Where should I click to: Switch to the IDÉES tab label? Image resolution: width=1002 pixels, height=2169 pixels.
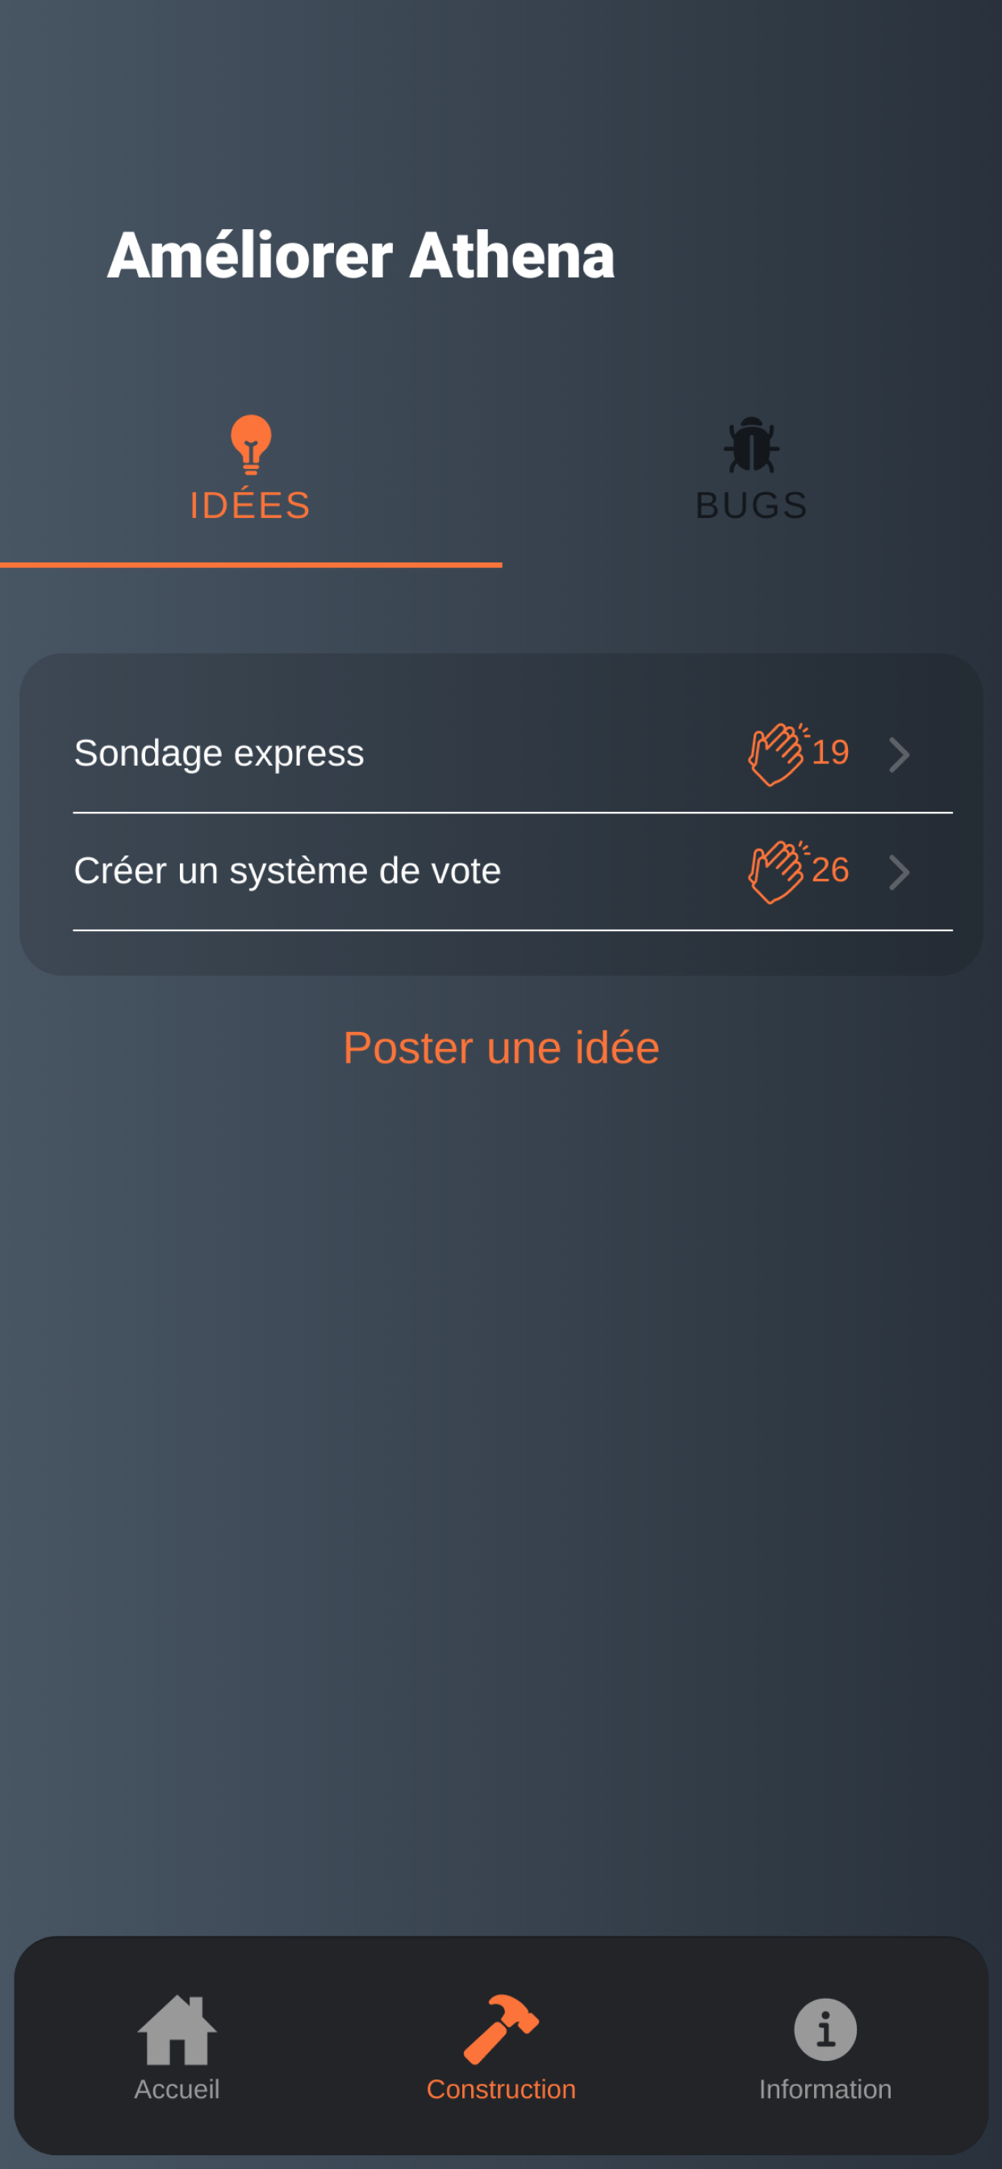coord(250,505)
